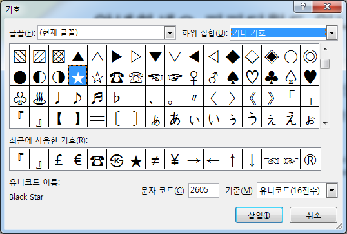Screen dimensions: 347x234
Task: Click the 취소 cancel button
Action: click(x=313, y=215)
